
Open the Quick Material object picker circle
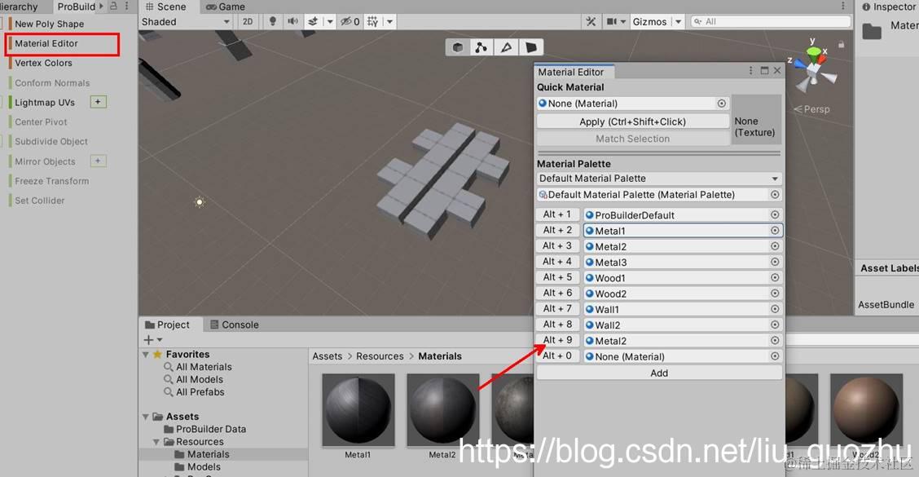click(722, 104)
